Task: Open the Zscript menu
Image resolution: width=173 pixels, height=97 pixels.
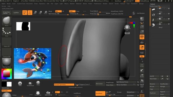Action: pos(4,6)
